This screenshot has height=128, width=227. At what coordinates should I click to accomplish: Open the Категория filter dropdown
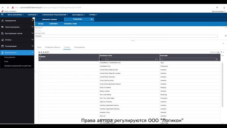pyautogui.click(x=189, y=59)
